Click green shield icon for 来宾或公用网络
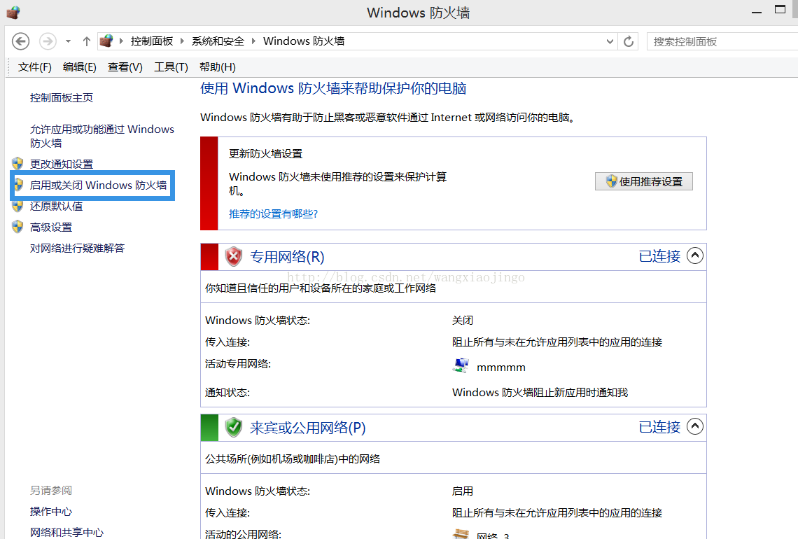Viewport: 798px width, 539px height. (234, 427)
